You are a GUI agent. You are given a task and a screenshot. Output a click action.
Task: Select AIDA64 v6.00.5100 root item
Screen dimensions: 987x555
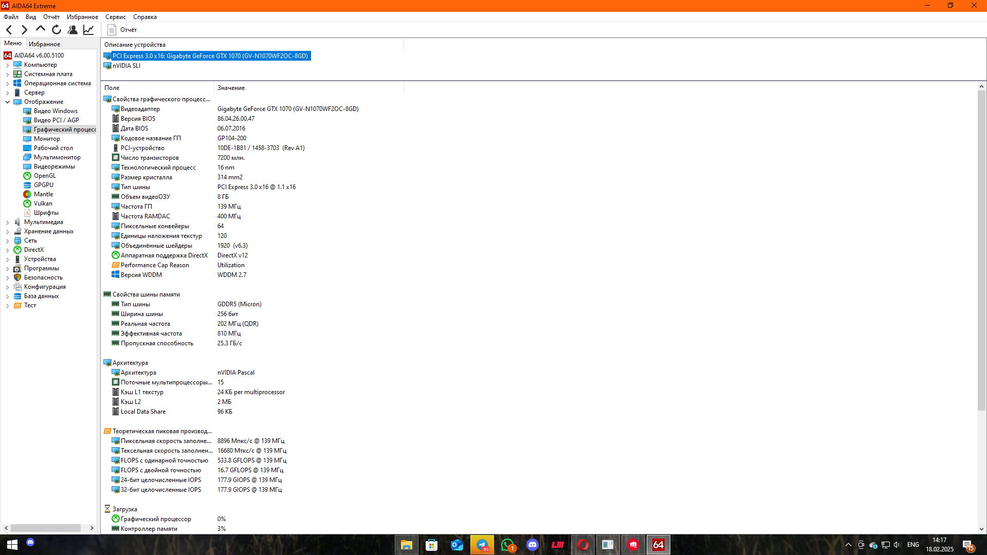[39, 55]
